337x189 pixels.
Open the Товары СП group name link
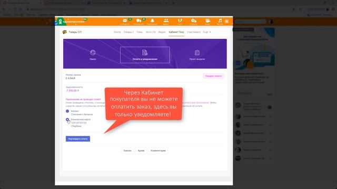75,32
